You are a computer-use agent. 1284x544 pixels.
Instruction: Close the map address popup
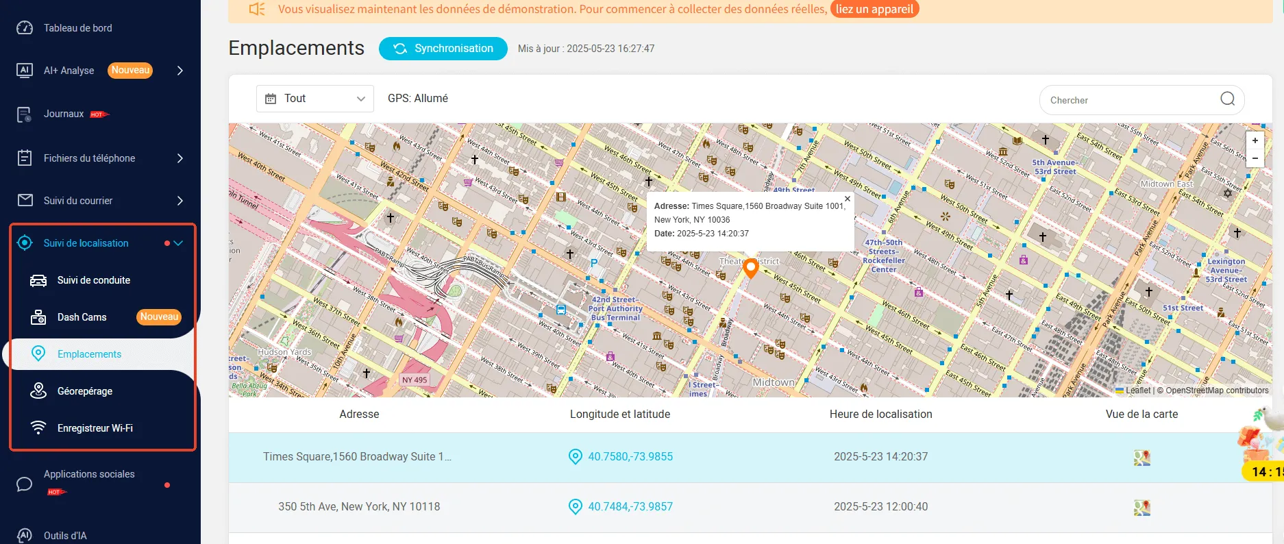coord(848,199)
